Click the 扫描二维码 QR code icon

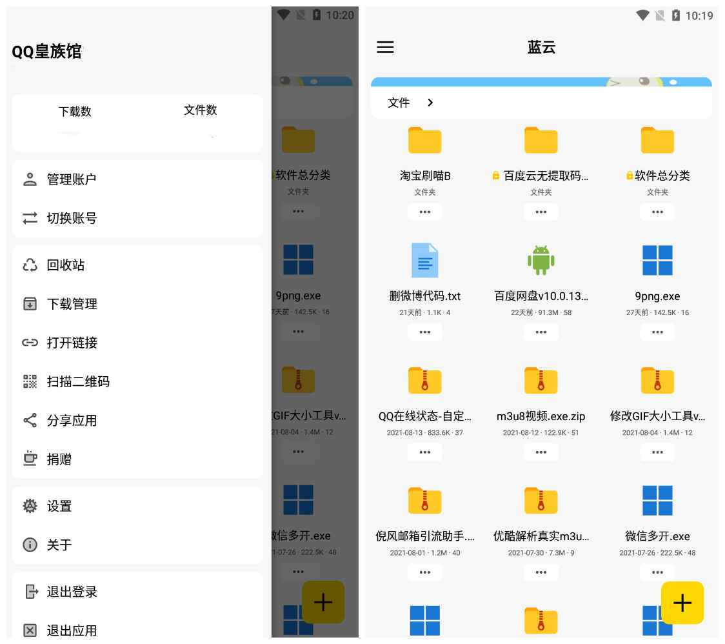30,381
